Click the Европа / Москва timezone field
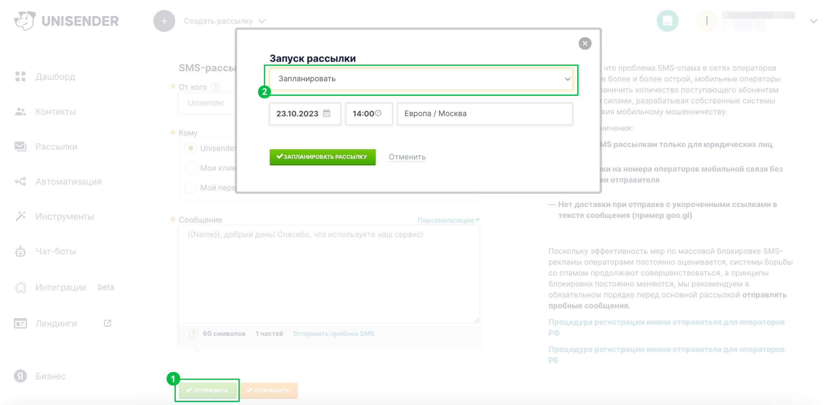 (485, 114)
